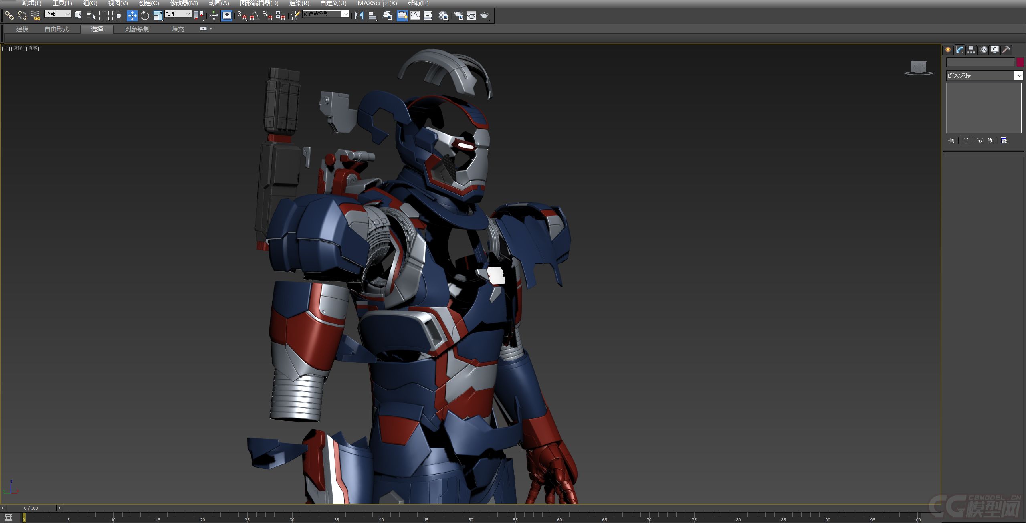Open the Select by Name dialog
This screenshot has height=523, width=1026.
[x=91, y=16]
